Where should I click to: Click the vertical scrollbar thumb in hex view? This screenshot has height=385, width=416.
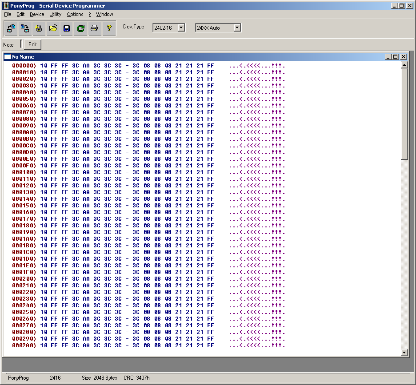point(404,114)
